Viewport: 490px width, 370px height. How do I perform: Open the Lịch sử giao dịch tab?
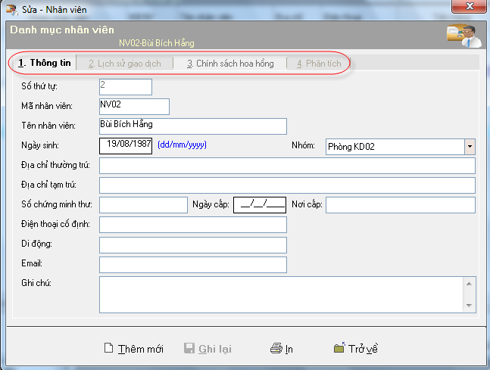124,64
